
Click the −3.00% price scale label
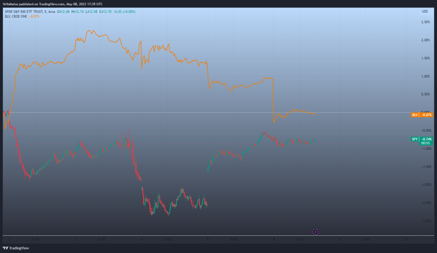pyautogui.click(x=426, y=221)
